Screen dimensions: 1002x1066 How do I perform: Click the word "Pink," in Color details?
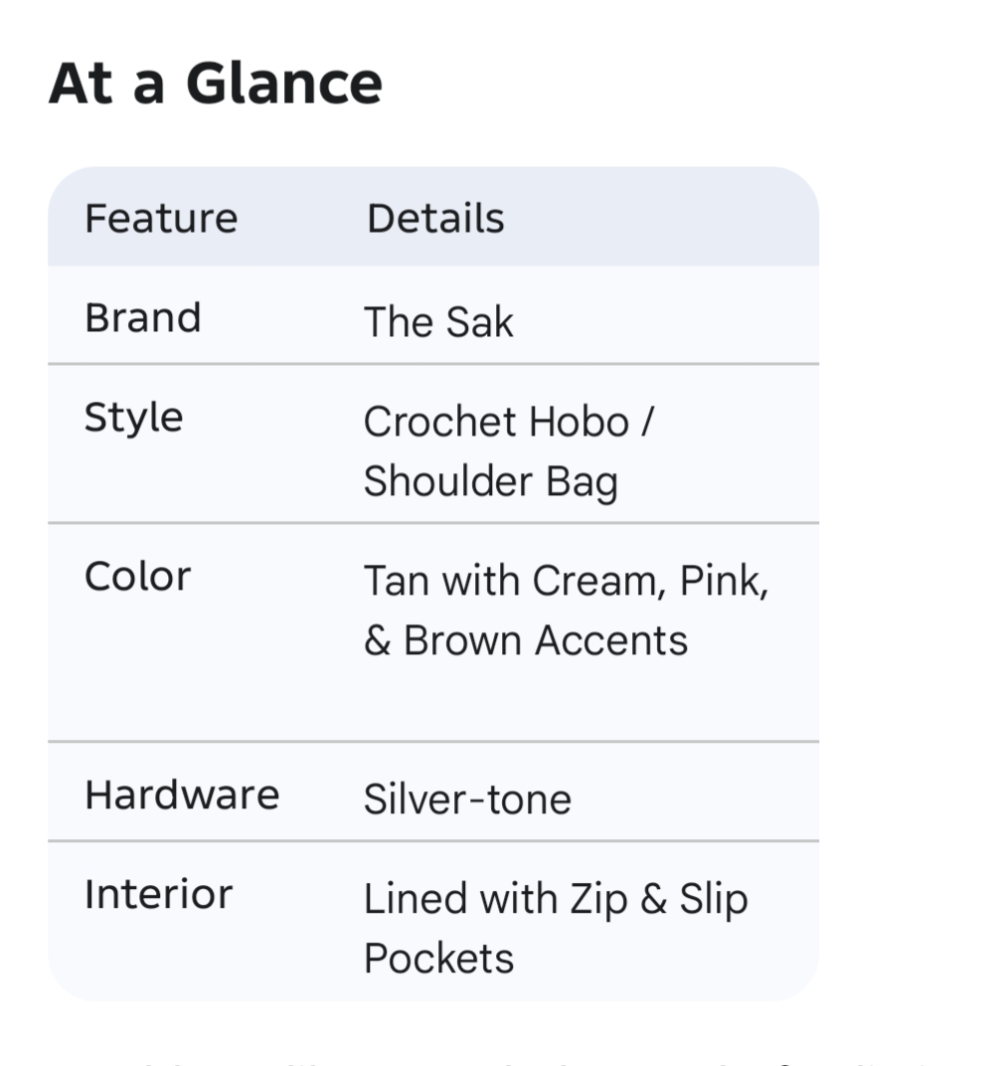[x=724, y=581]
